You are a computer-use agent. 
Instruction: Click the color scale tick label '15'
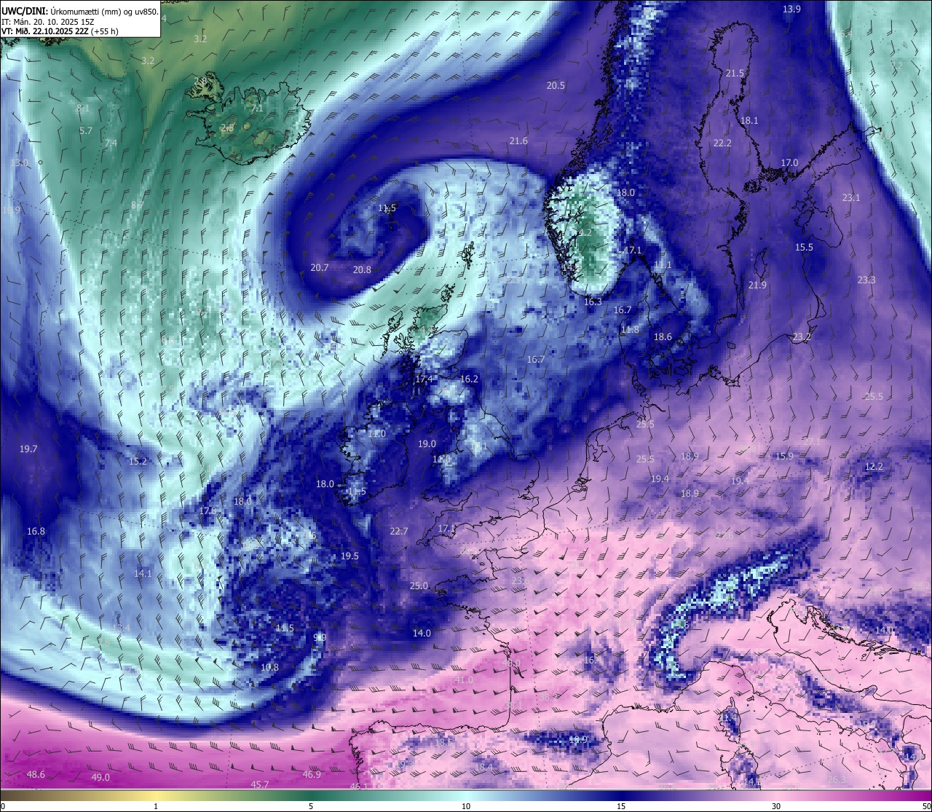click(x=621, y=806)
